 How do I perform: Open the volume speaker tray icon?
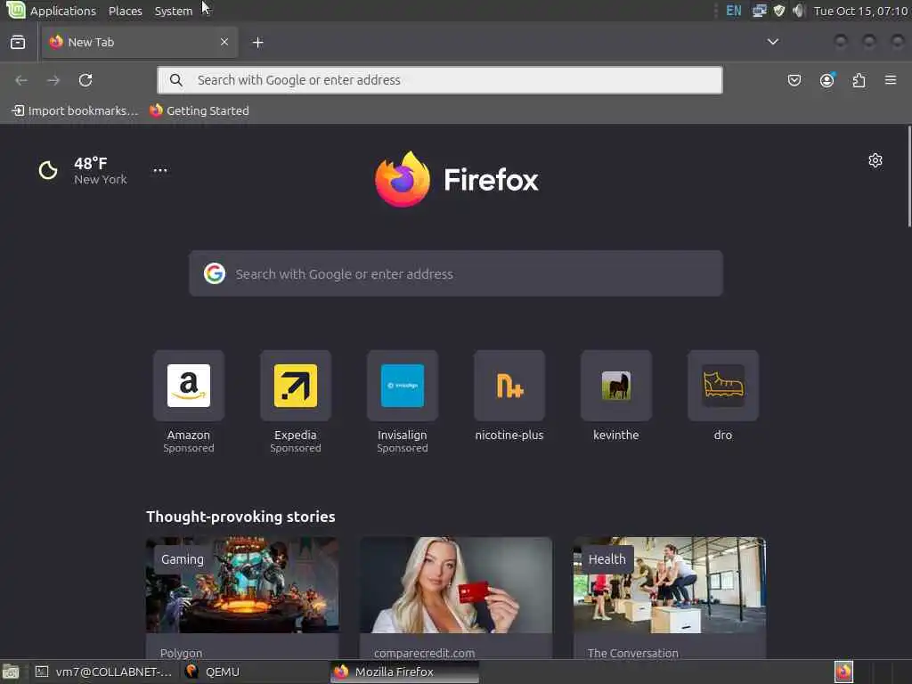pos(799,11)
